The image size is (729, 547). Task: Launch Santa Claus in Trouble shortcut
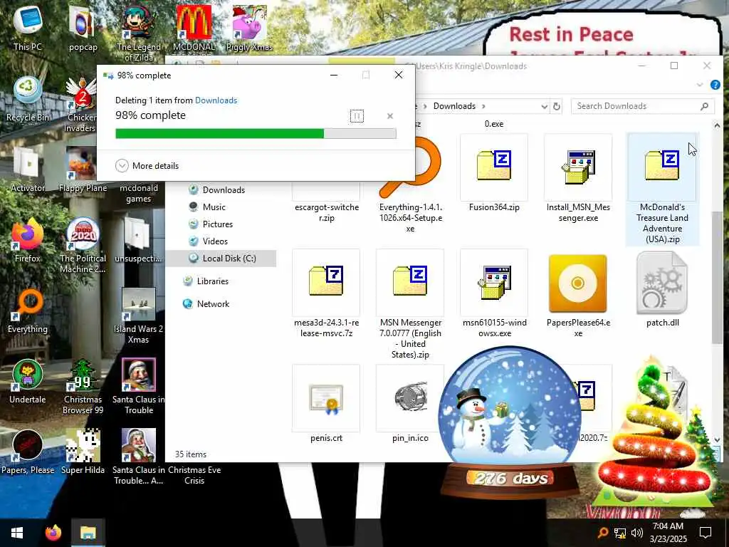(x=139, y=387)
